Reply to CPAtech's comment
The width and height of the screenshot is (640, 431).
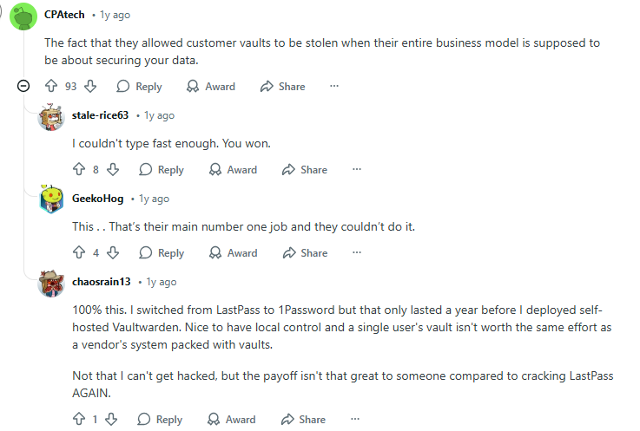tap(140, 87)
